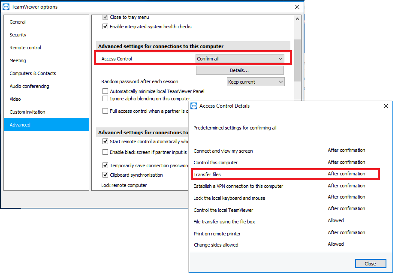Uncheck Temporarily save connection passwords

(x=105, y=166)
